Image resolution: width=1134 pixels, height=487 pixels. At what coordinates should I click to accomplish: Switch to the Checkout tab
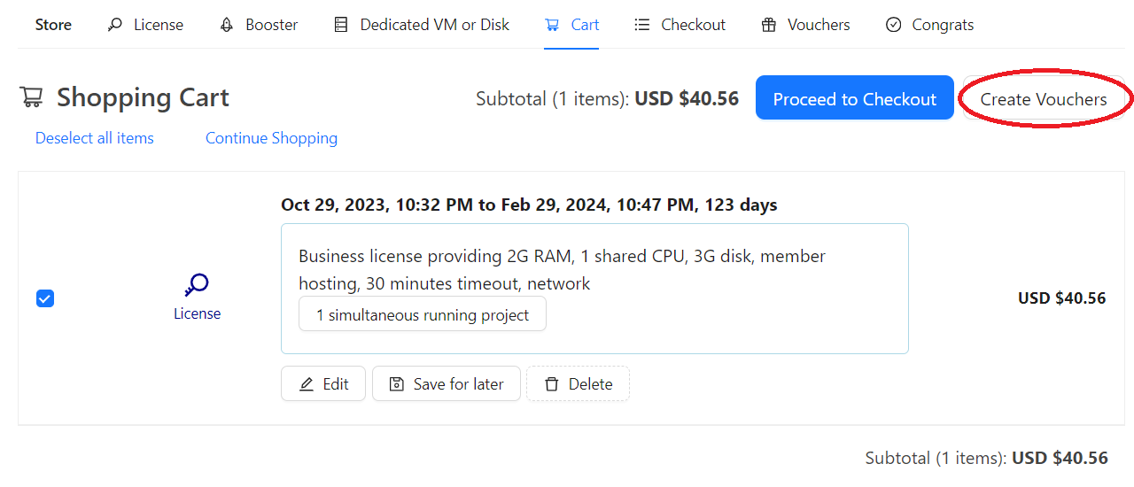(x=680, y=25)
